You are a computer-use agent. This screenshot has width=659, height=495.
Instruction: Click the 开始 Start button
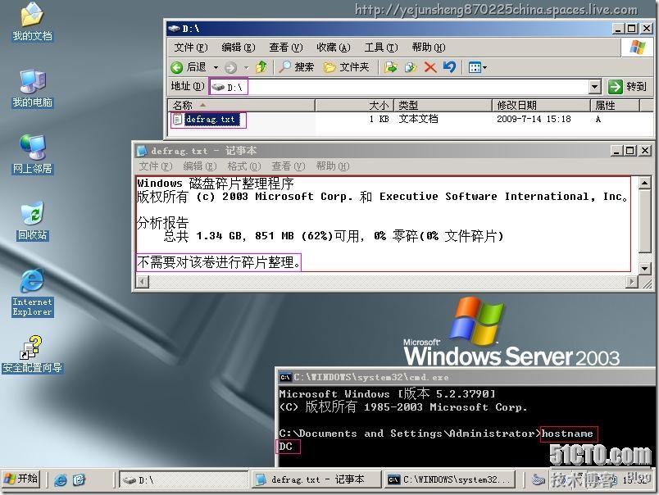(x=21, y=479)
